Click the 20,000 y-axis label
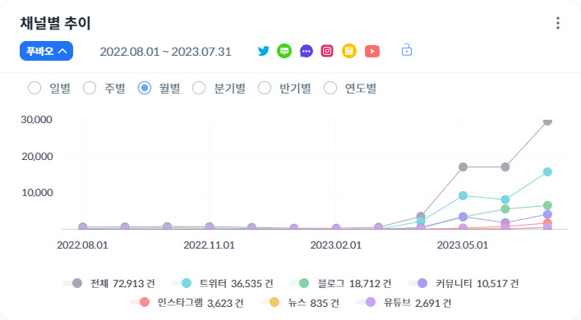Screen dimensions: 581x320 click(37, 156)
